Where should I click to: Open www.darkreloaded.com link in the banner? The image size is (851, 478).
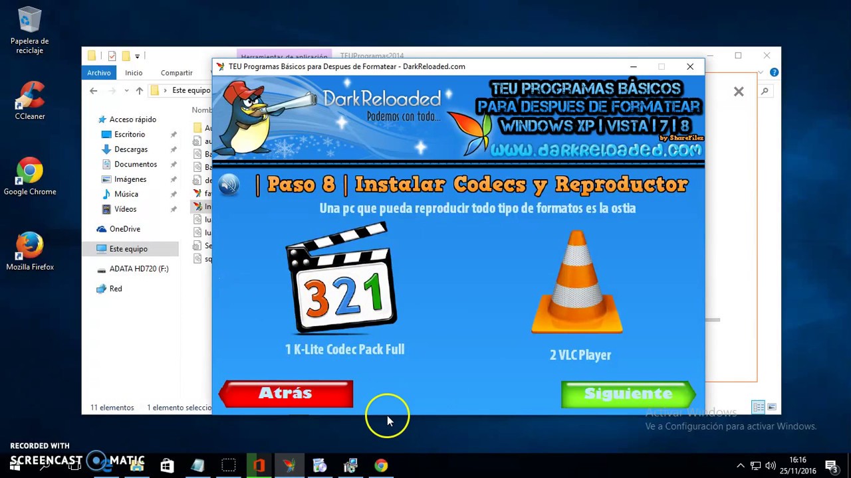tap(595, 151)
